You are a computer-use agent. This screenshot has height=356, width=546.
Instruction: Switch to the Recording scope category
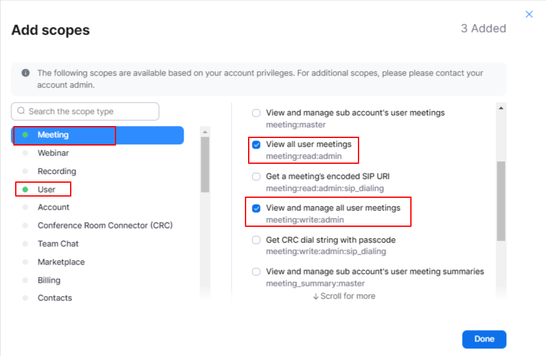(x=57, y=171)
